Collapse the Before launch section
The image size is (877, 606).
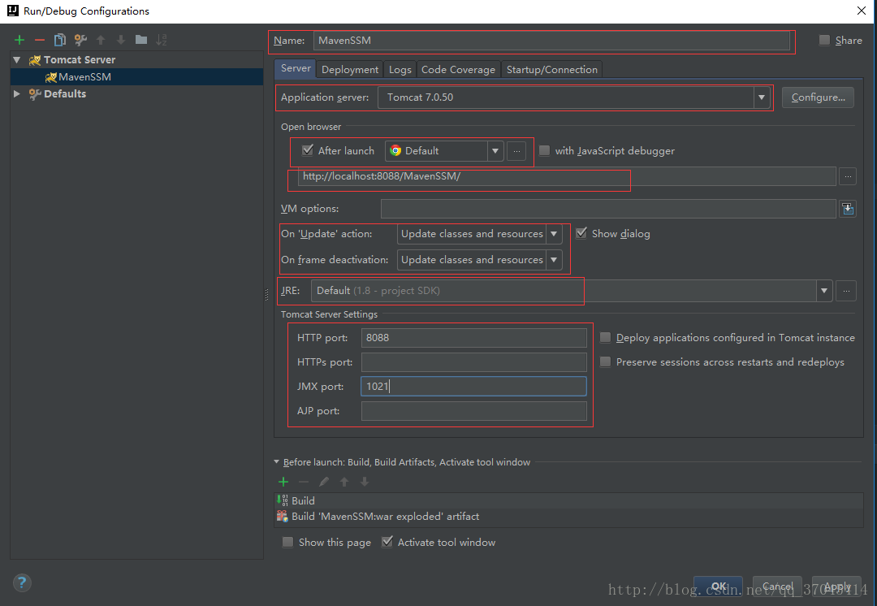click(276, 462)
